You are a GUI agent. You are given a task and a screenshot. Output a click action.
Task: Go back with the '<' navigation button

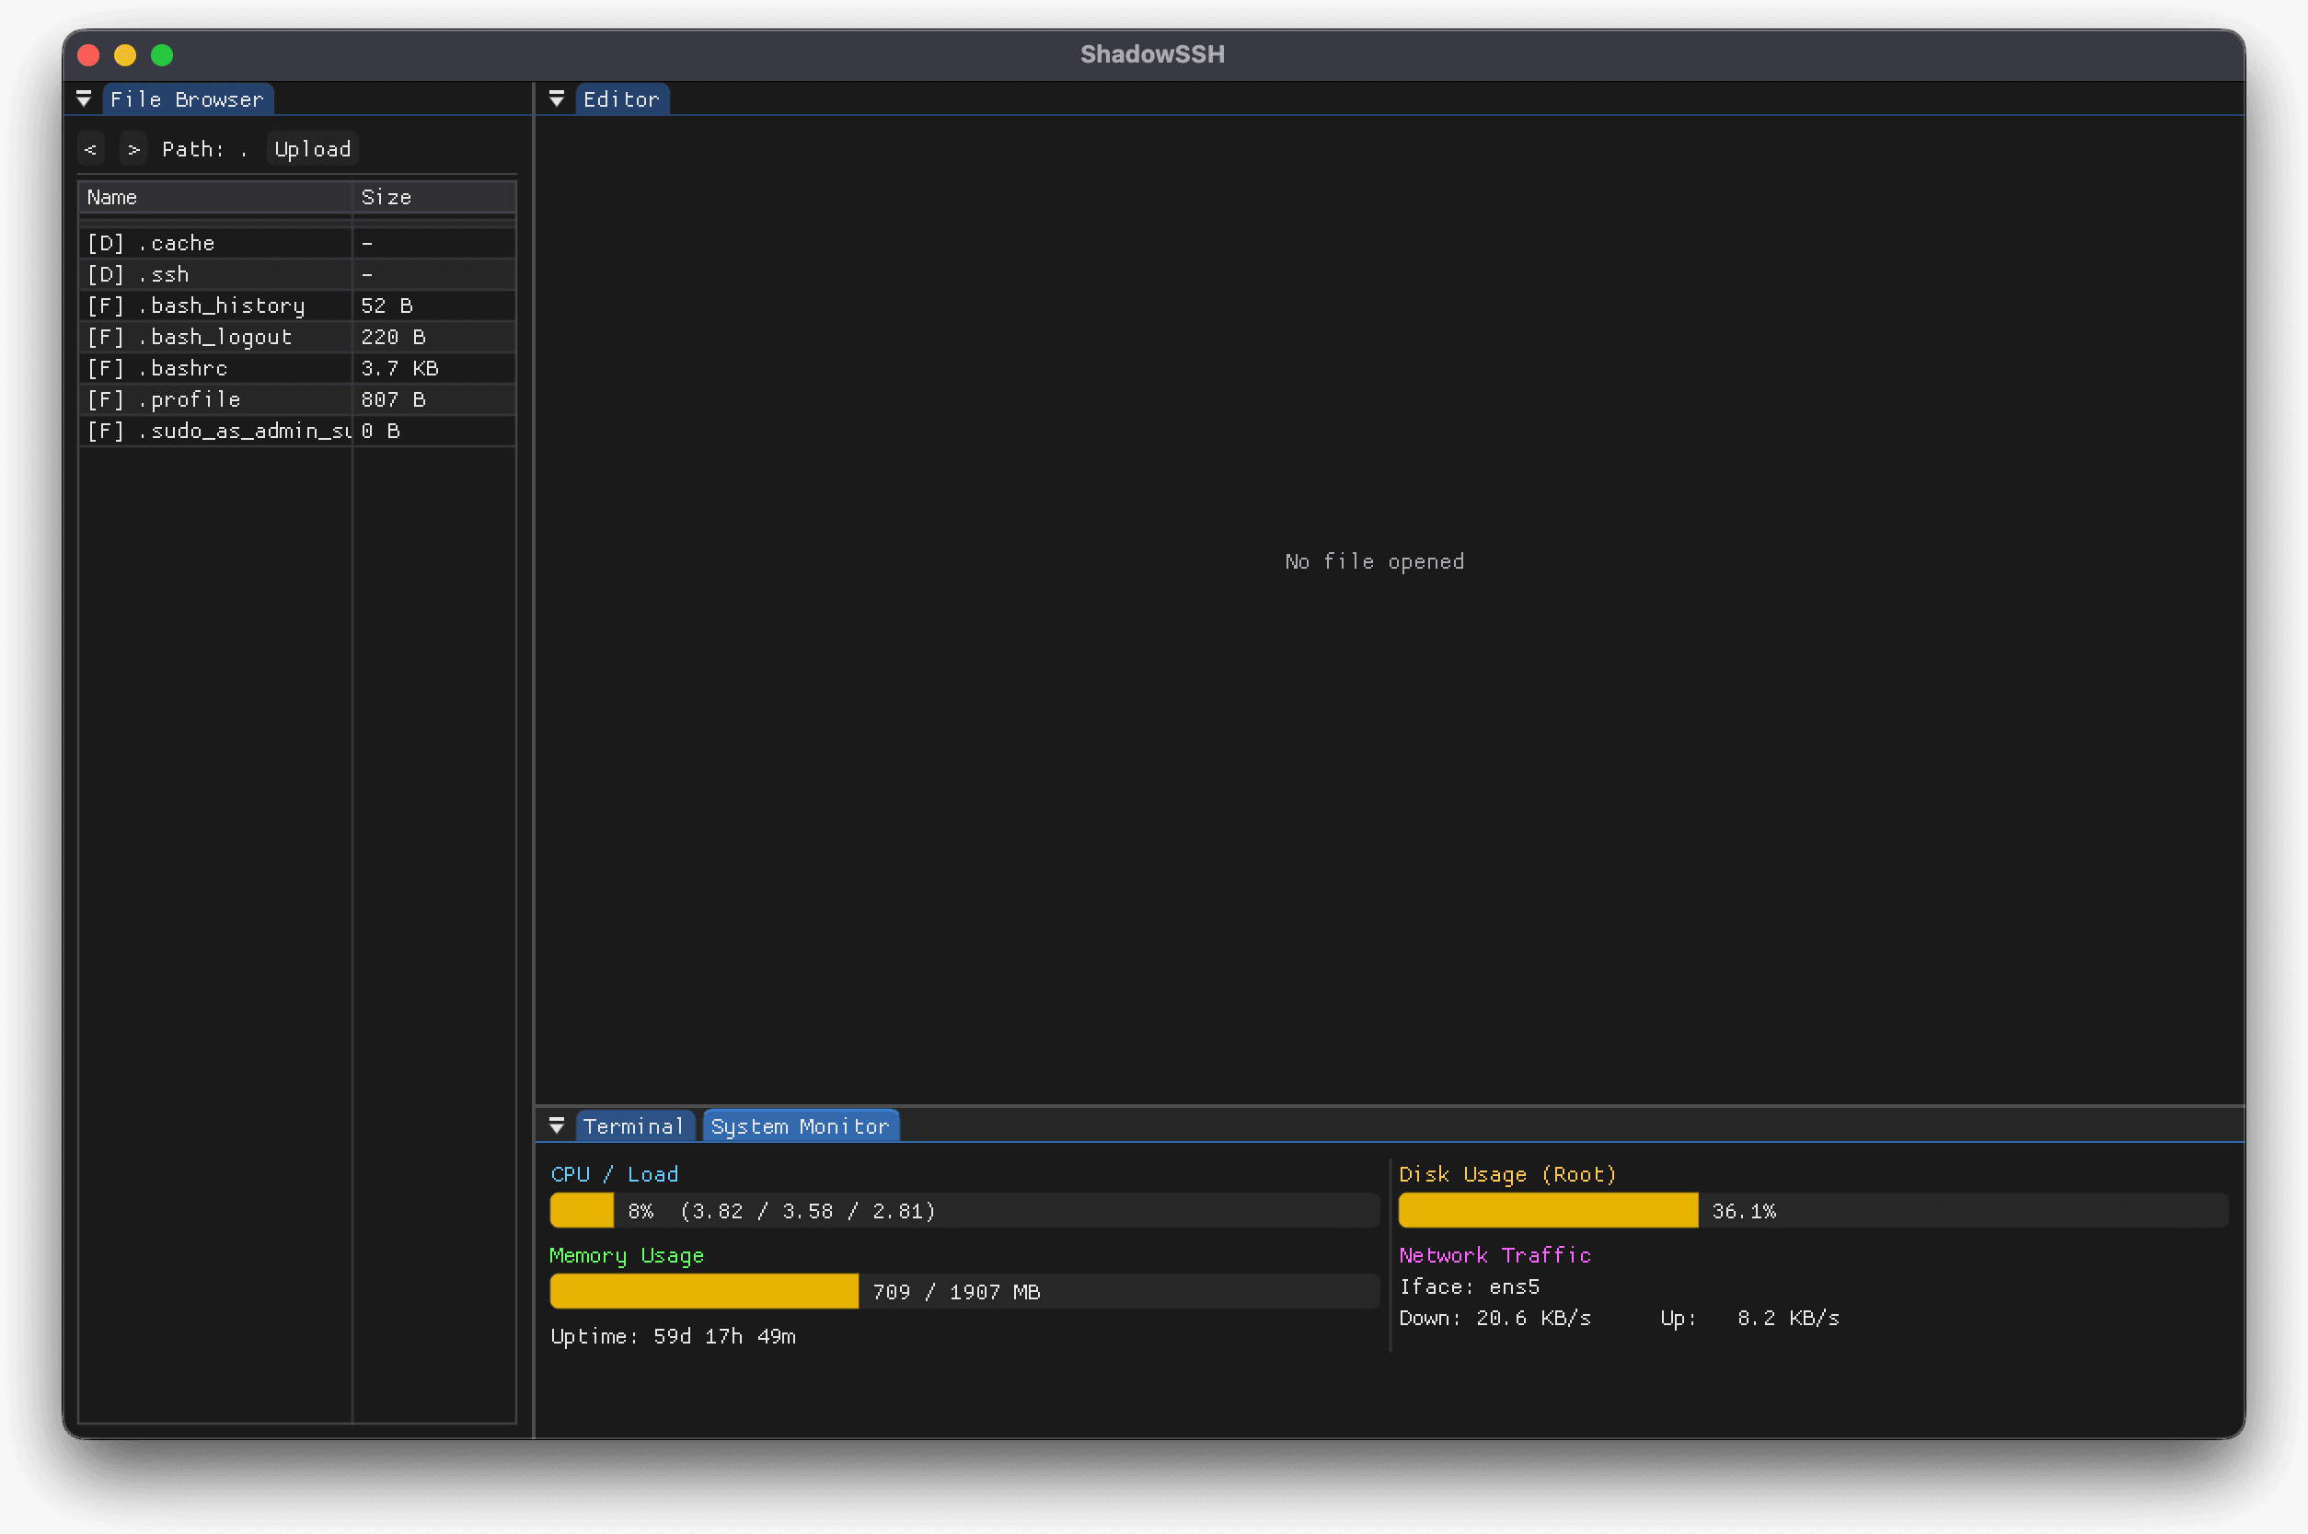point(91,149)
